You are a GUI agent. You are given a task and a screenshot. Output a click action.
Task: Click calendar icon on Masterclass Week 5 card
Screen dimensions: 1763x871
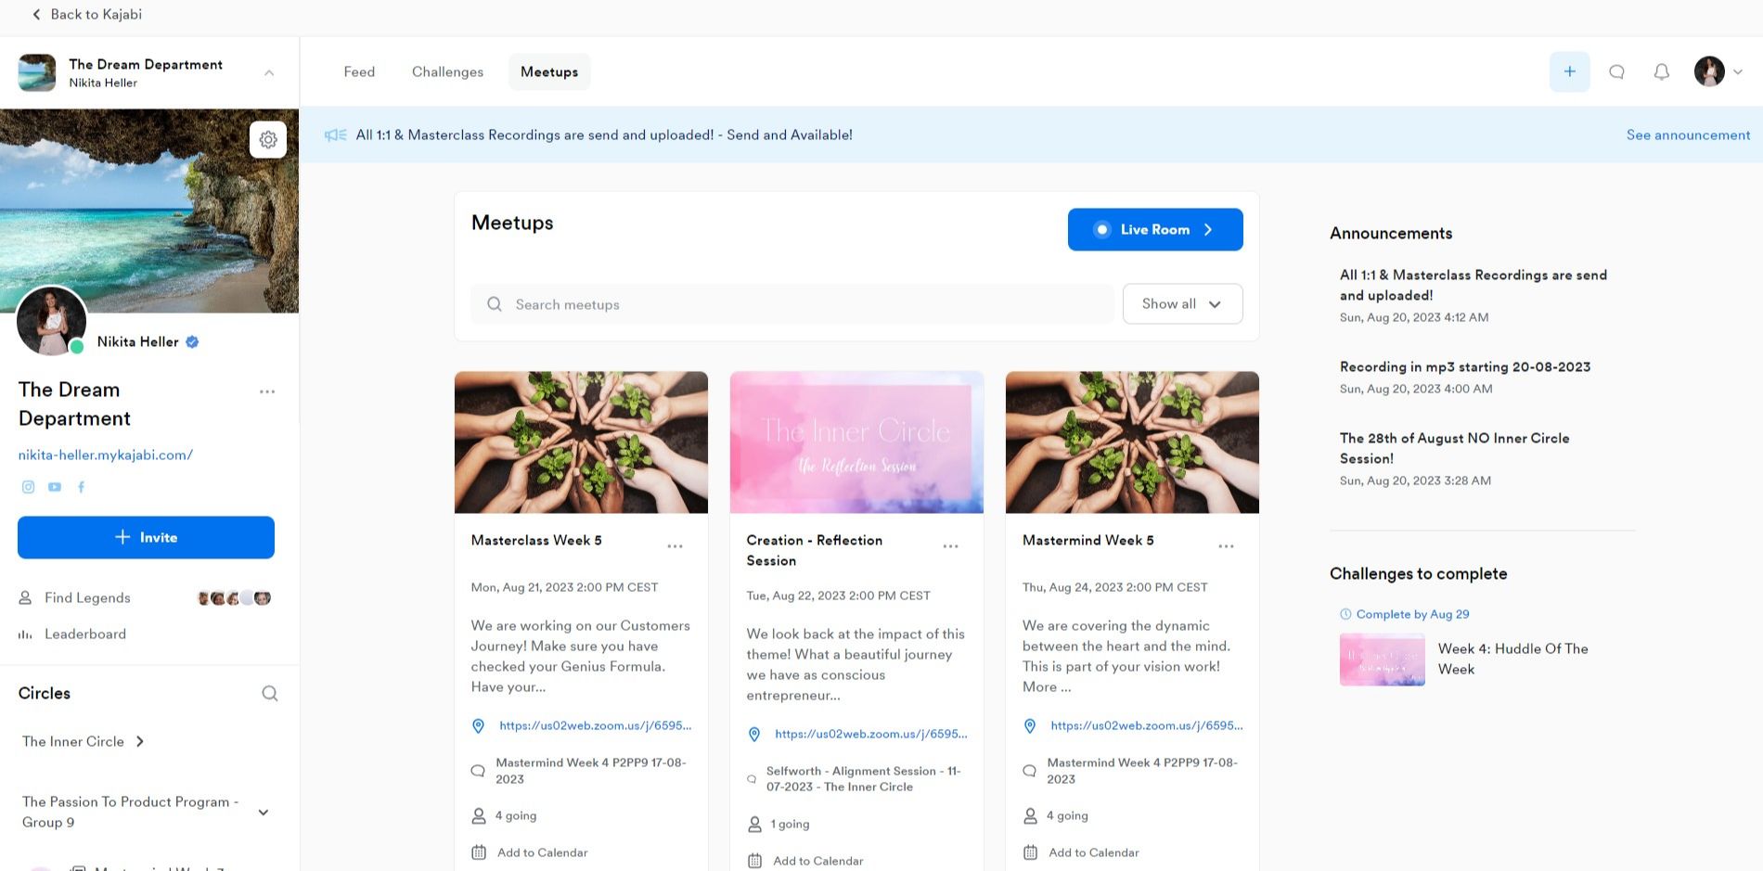tap(479, 852)
